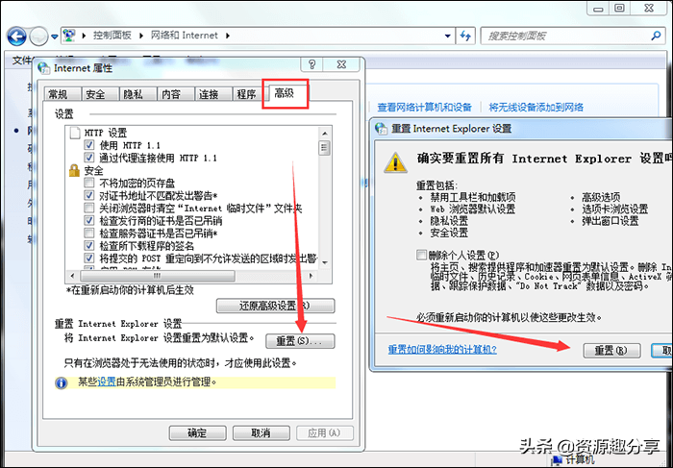Image resolution: width=673 pixels, height=468 pixels.
Task: Enable 关闭浏览器时清空 Internet 临时文件 checkbox
Action: (88, 208)
